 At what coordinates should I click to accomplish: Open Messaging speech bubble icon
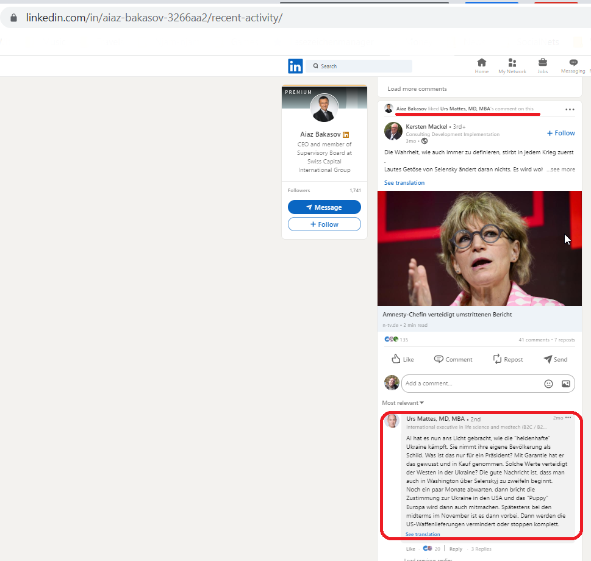(x=573, y=63)
